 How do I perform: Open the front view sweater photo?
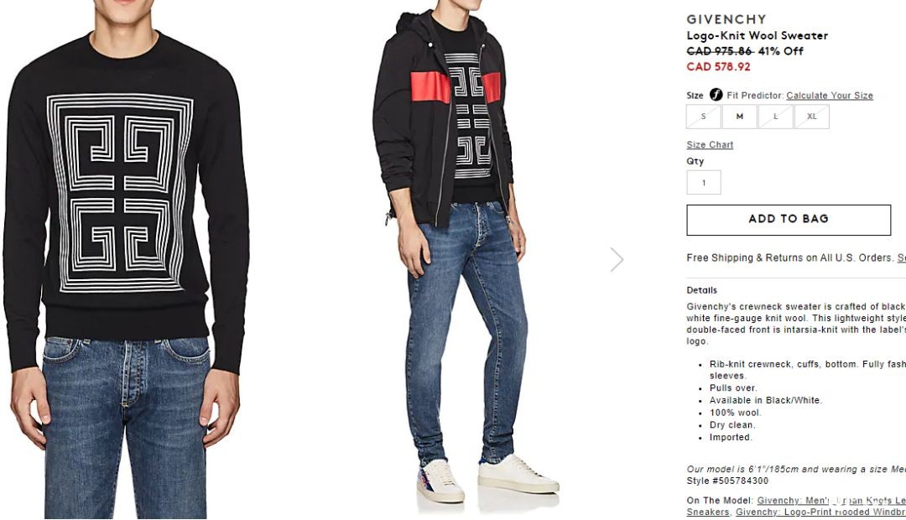click(128, 260)
